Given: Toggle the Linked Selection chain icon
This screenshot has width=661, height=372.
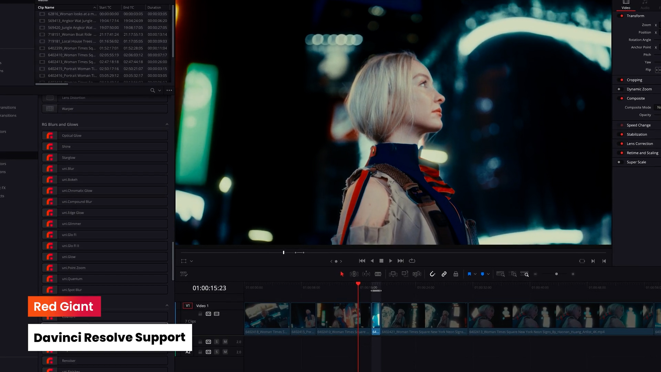Looking at the screenshot, I should pyautogui.click(x=444, y=274).
